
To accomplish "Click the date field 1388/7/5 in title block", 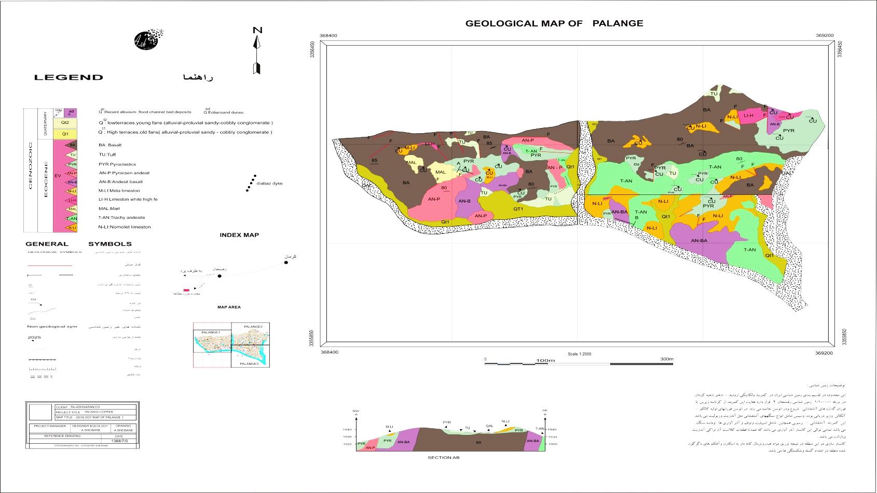I will coord(123,441).
